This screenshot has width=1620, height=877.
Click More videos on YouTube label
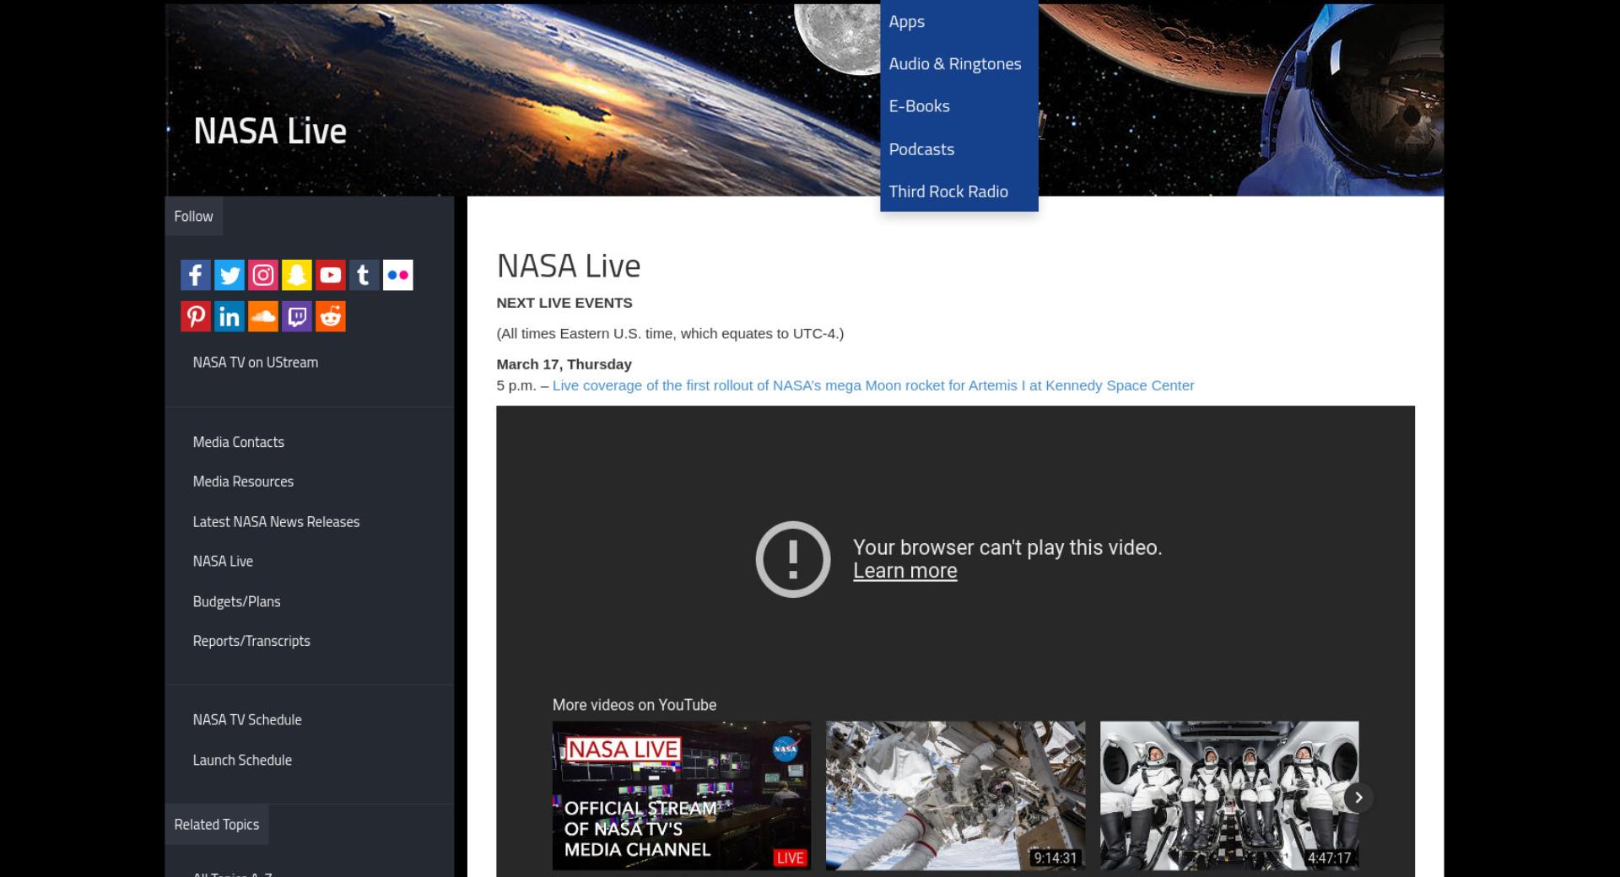pyautogui.click(x=634, y=705)
